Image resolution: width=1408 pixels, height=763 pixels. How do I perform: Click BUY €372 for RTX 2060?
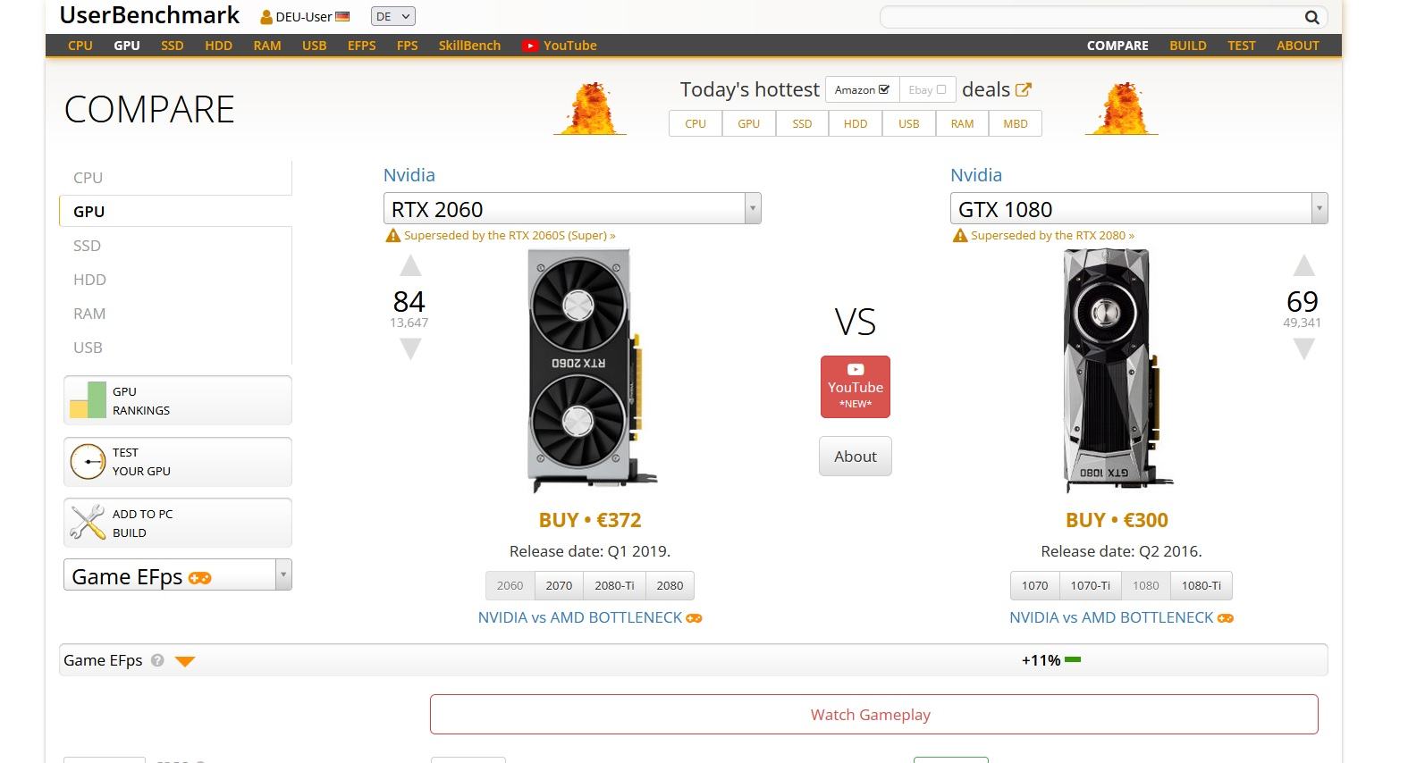pos(590,520)
